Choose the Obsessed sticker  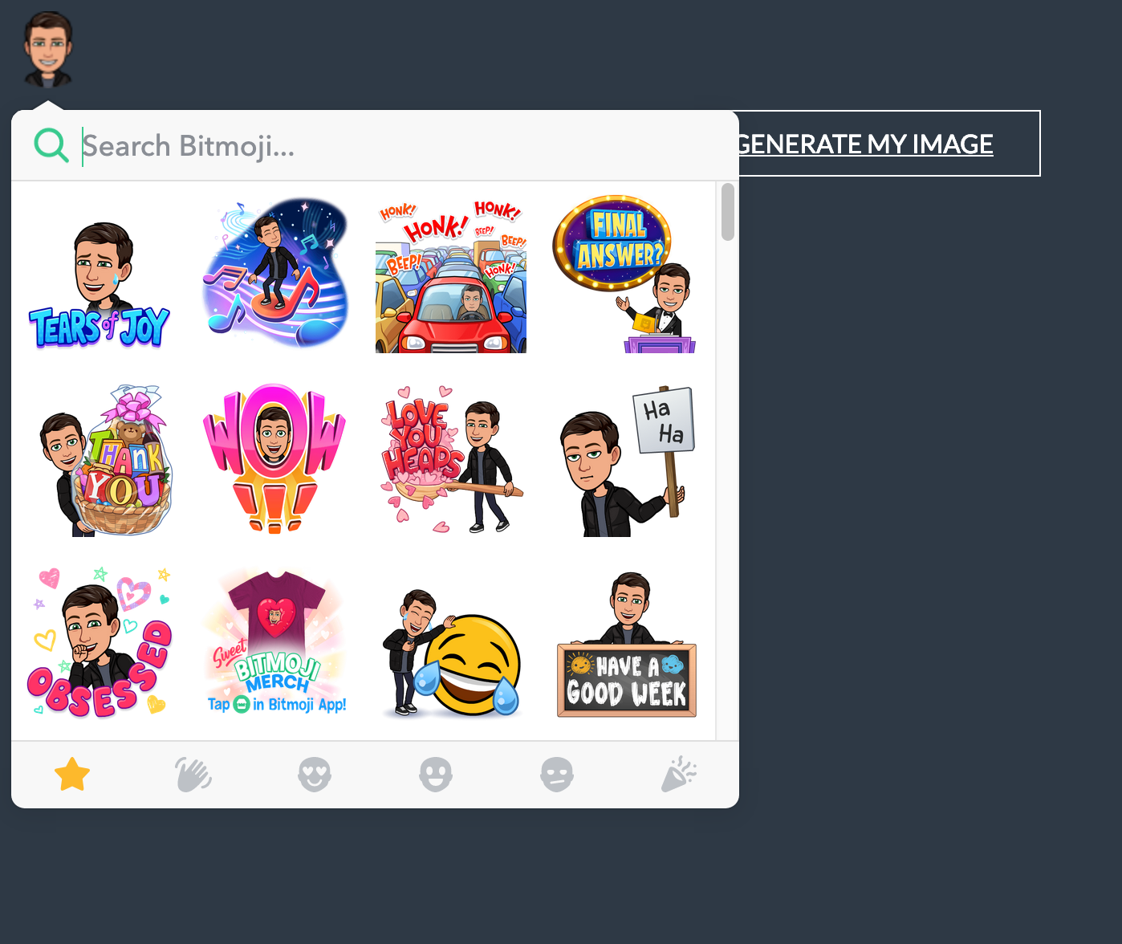pyautogui.click(x=100, y=642)
